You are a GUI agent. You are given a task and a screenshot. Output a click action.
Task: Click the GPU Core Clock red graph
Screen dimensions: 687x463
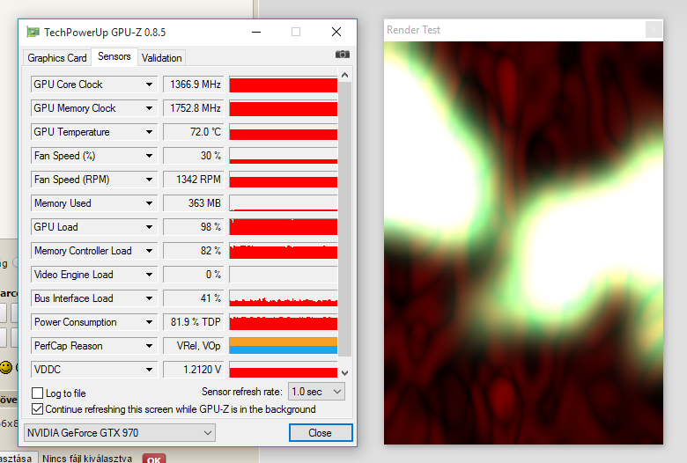pyautogui.click(x=283, y=85)
